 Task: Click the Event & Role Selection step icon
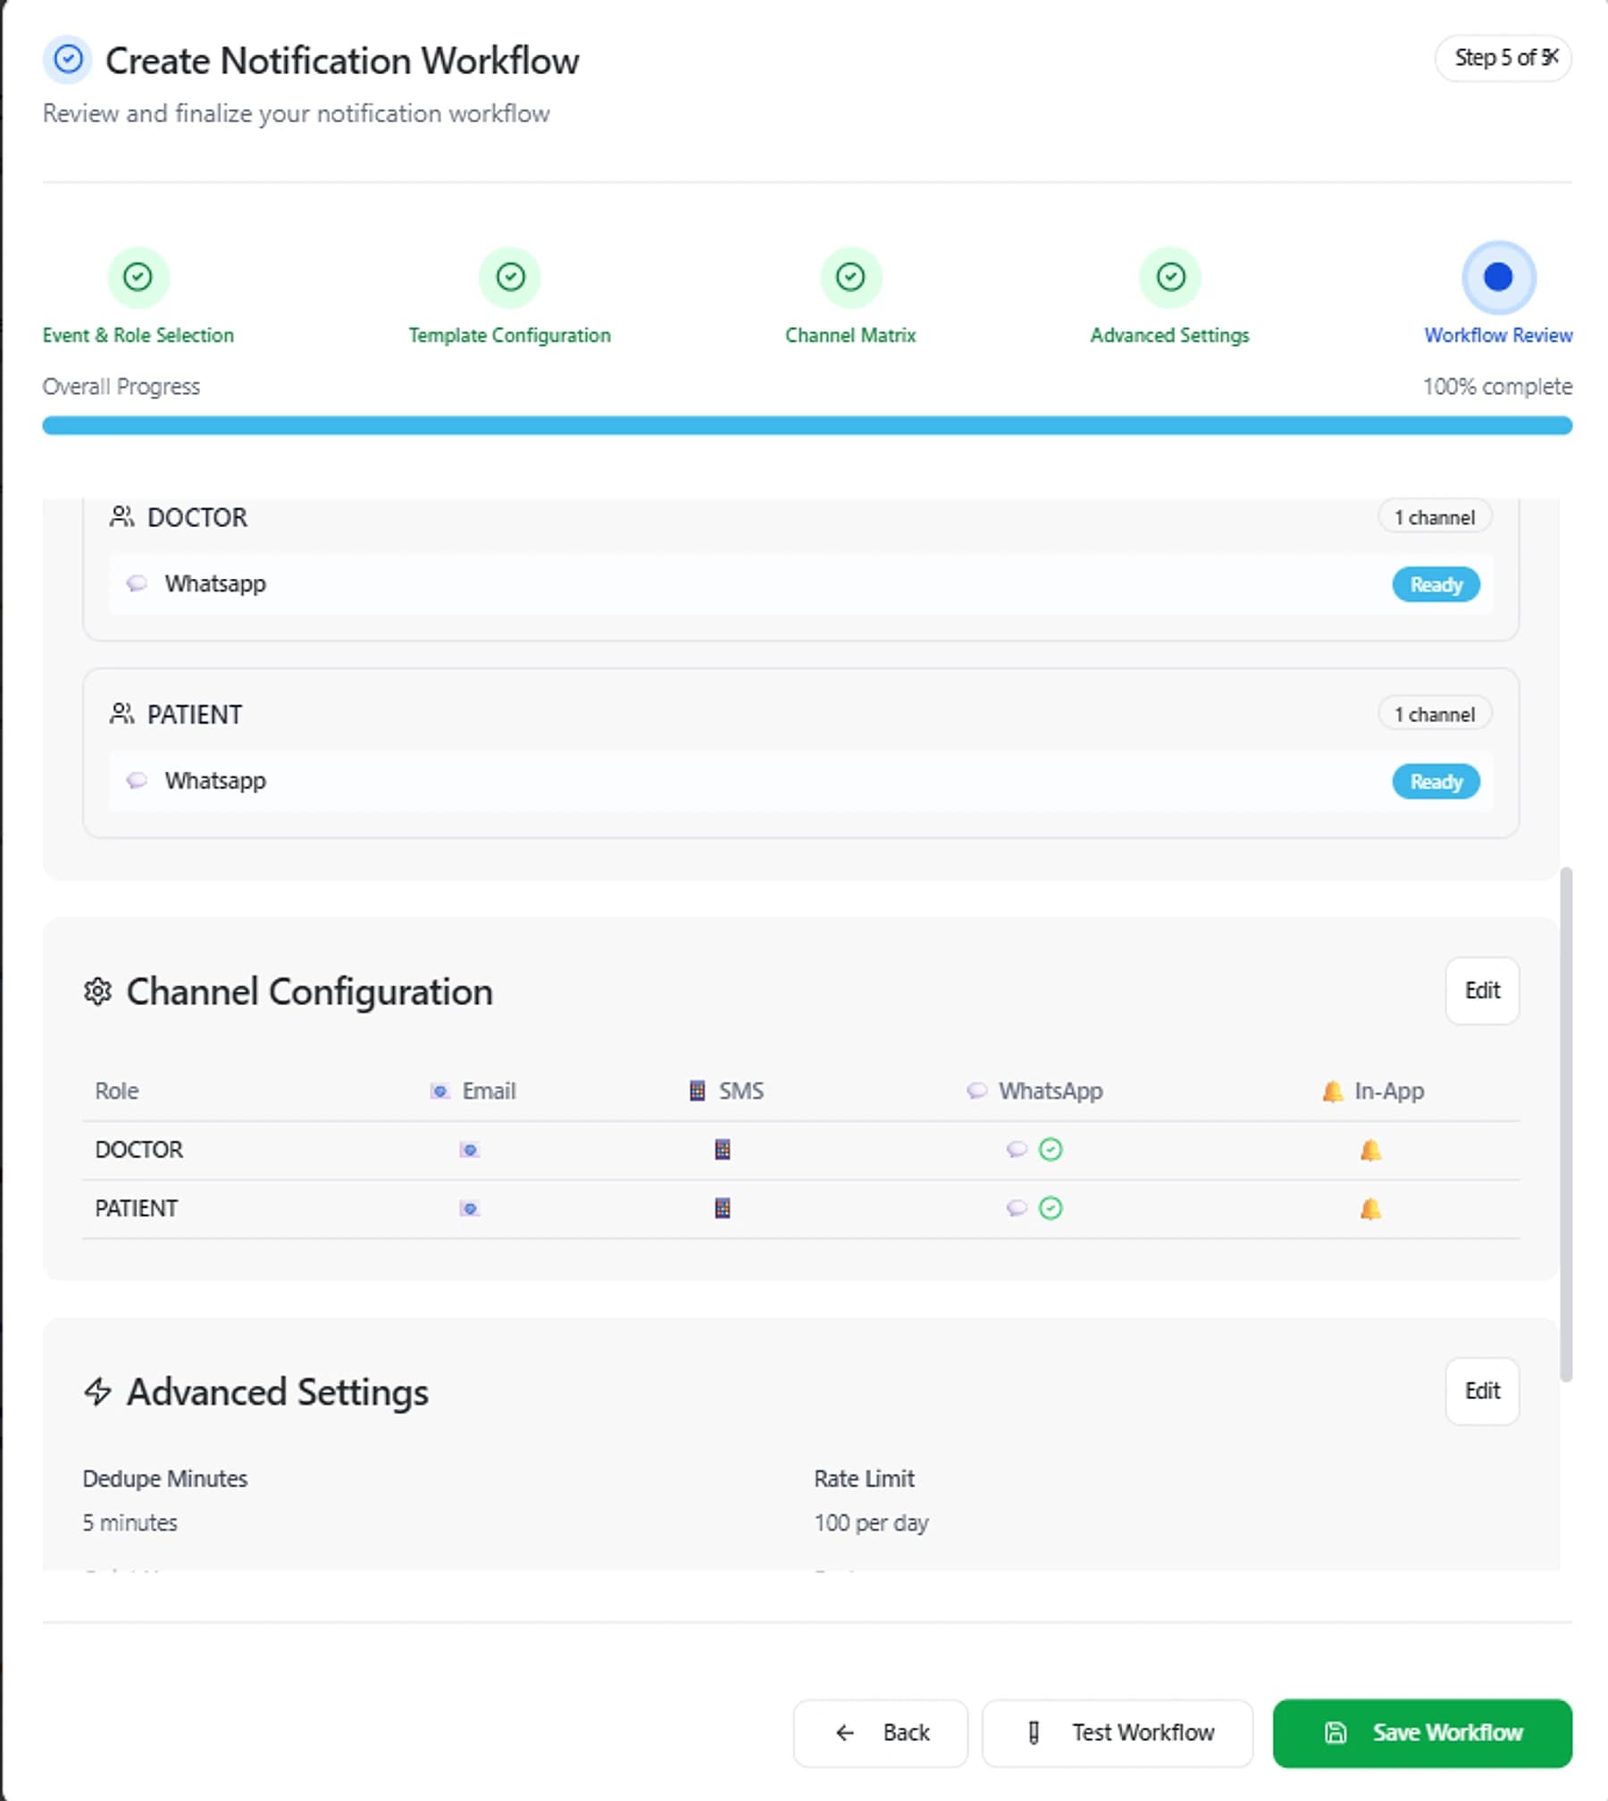pyautogui.click(x=138, y=277)
